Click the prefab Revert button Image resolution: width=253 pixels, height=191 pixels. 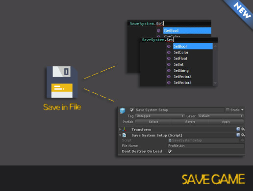pyautogui.click(x=190, y=122)
